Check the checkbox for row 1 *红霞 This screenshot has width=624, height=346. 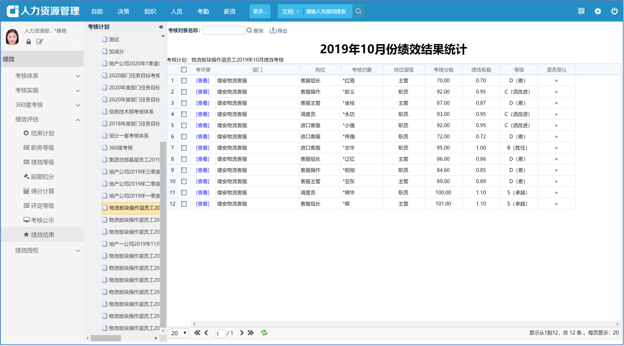tap(184, 81)
